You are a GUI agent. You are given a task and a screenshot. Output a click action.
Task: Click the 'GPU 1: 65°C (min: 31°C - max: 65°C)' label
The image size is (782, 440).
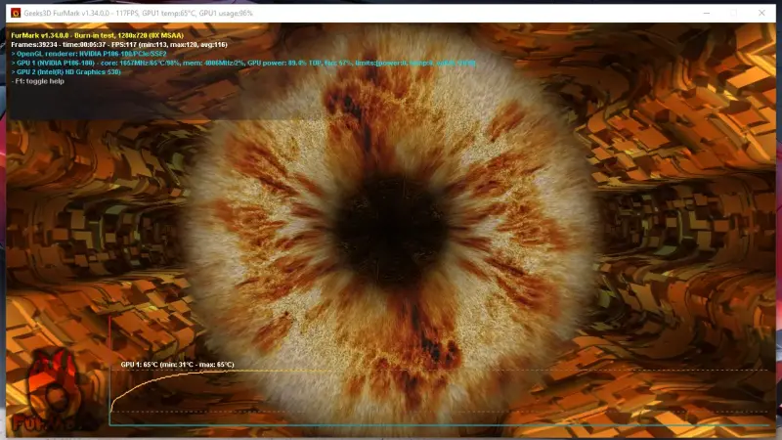click(177, 365)
